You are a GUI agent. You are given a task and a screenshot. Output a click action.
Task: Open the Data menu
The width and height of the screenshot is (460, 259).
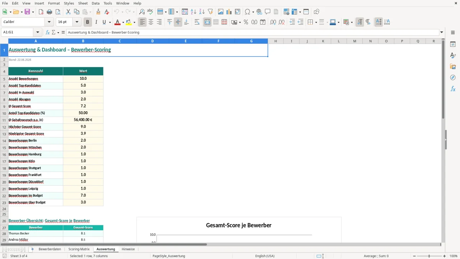point(95,3)
